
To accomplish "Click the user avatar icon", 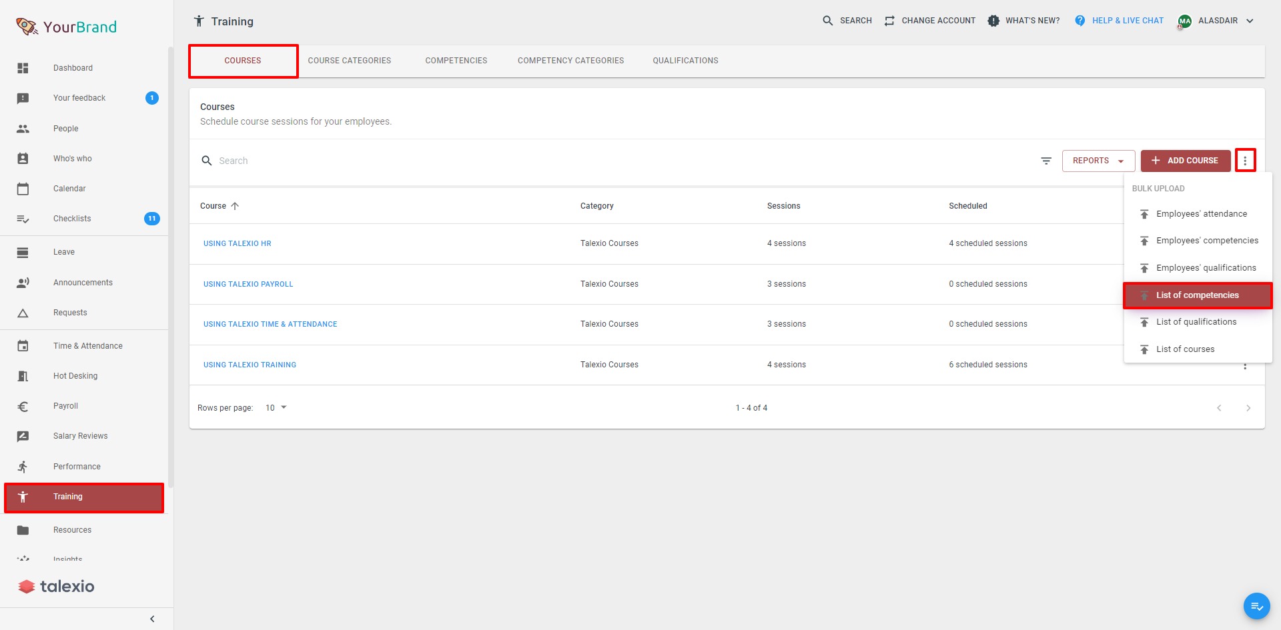I will coord(1185,21).
